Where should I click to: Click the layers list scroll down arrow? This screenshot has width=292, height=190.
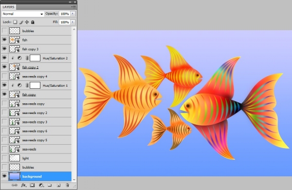[x=74, y=180]
